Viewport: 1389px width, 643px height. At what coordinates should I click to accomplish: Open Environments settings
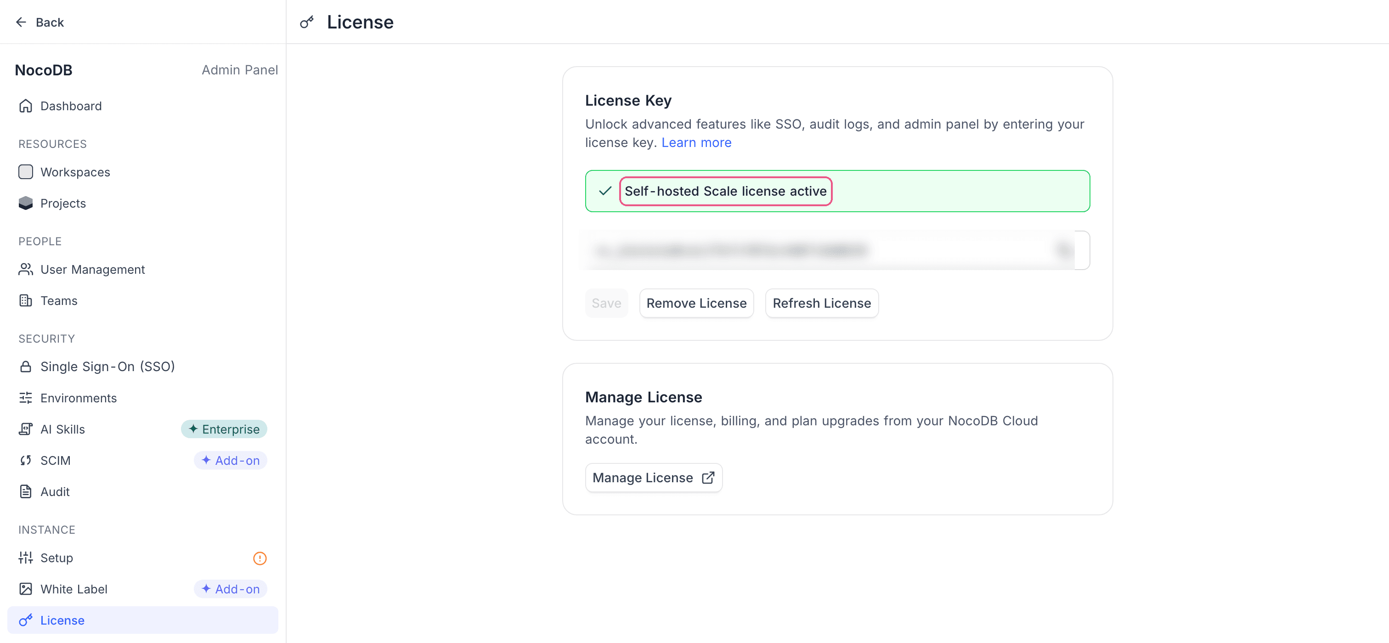click(143, 398)
